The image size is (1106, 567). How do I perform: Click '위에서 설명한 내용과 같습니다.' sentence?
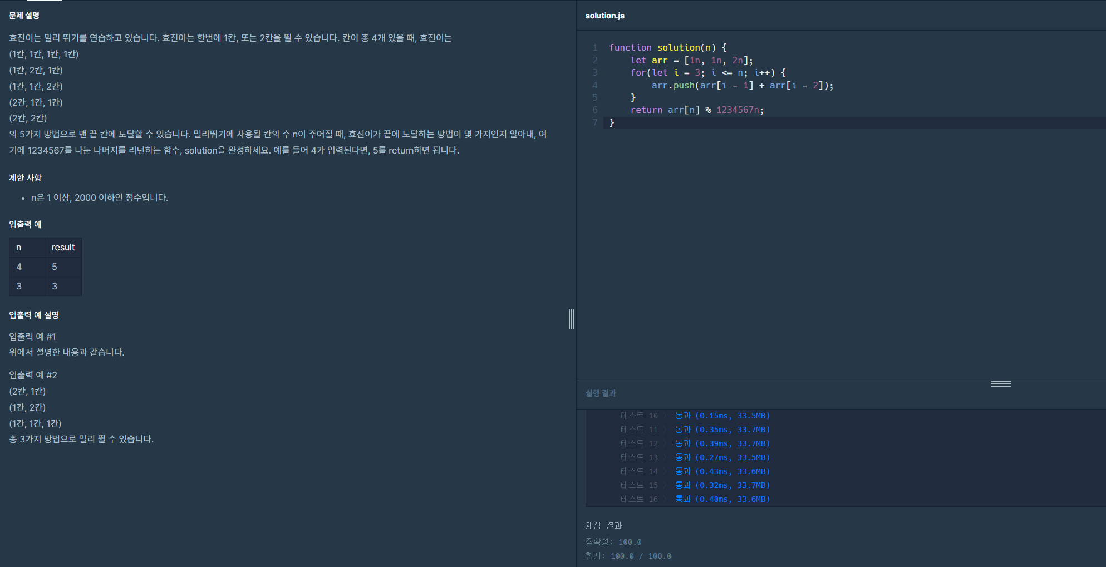(x=67, y=352)
